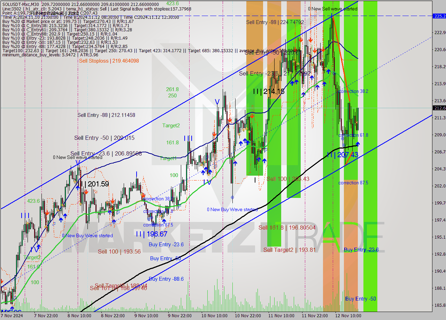The height and width of the screenshot is (320, 446).
Task: Click the '8 Nov 22:00' time axis label
Action: click(x=113, y=316)
